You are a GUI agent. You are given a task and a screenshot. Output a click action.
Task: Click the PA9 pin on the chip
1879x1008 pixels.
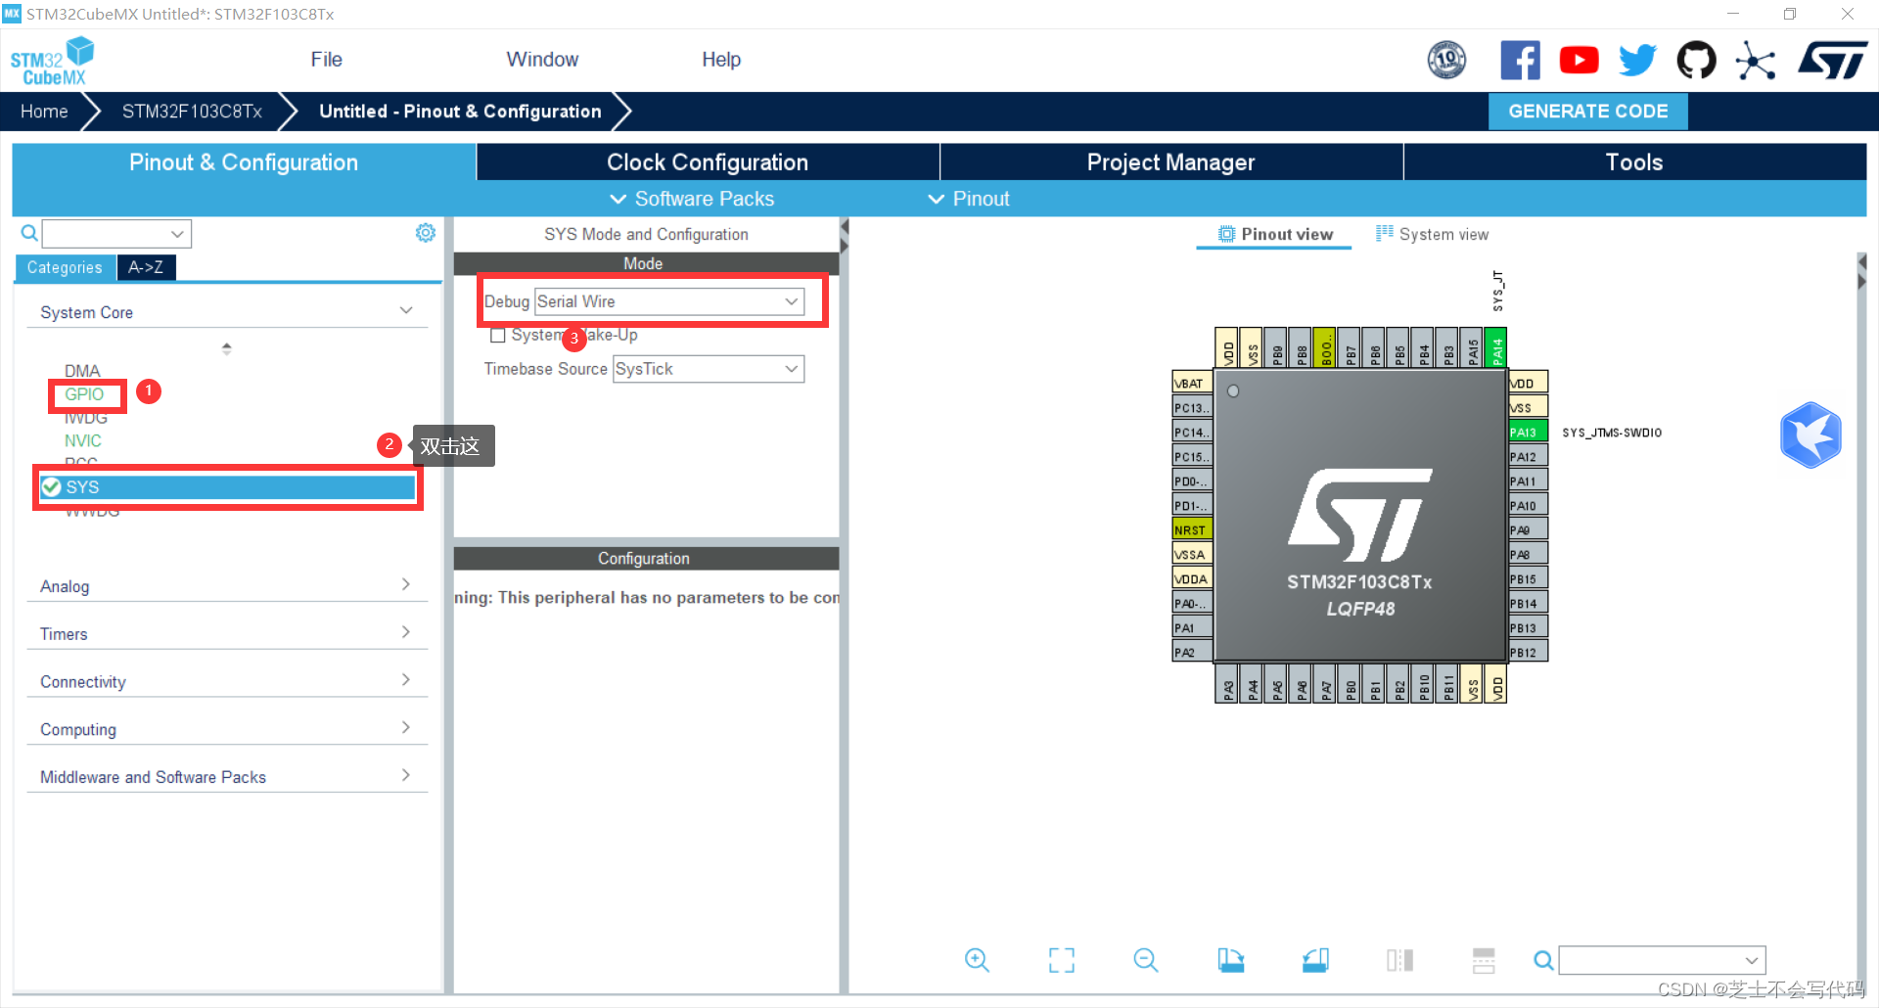tap(1528, 529)
